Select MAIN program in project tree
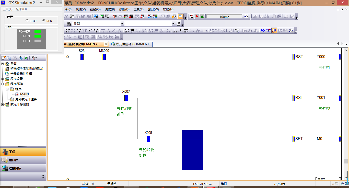The height and width of the screenshot is (188, 349). tap(25, 94)
